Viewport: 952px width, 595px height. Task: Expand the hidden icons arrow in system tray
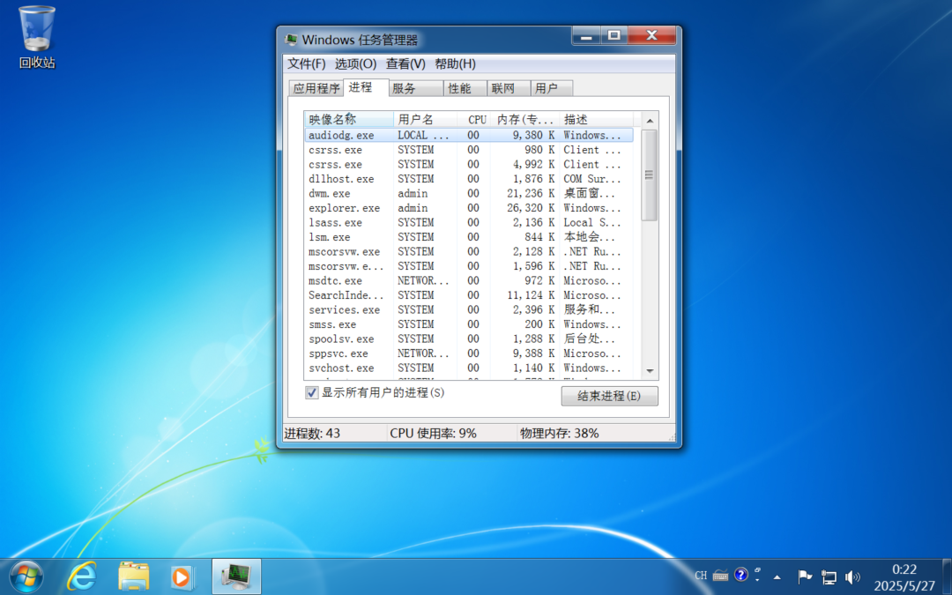777,576
